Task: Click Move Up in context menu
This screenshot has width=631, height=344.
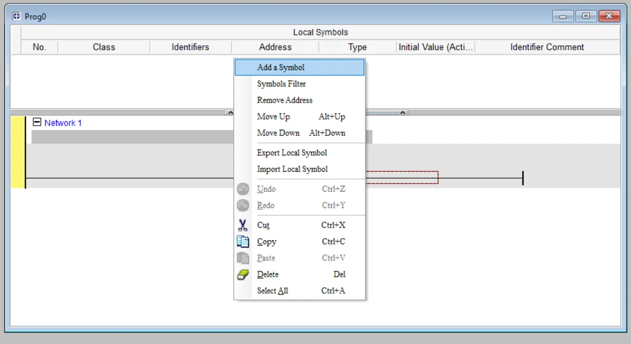Action: coord(299,116)
